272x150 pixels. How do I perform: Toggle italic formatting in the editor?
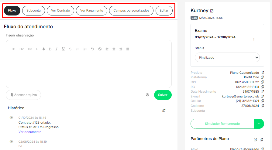[57, 49]
